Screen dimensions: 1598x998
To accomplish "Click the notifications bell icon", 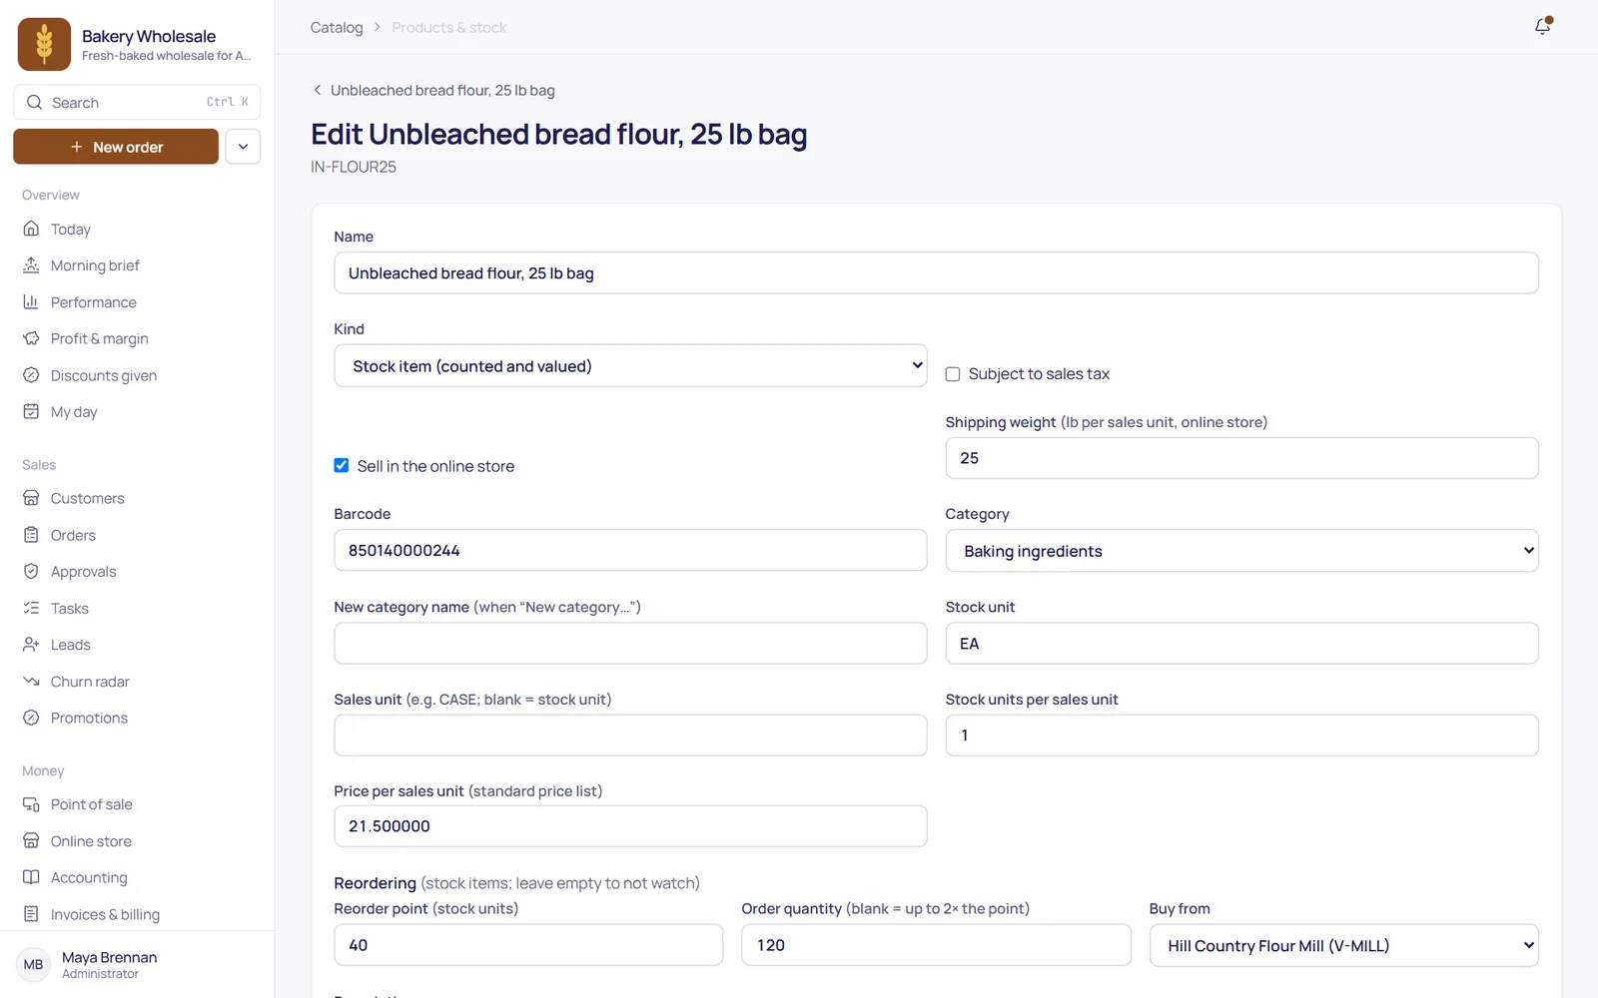I will coord(1542,27).
